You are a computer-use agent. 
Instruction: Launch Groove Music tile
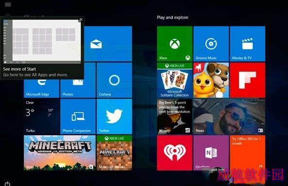(x=211, y=44)
